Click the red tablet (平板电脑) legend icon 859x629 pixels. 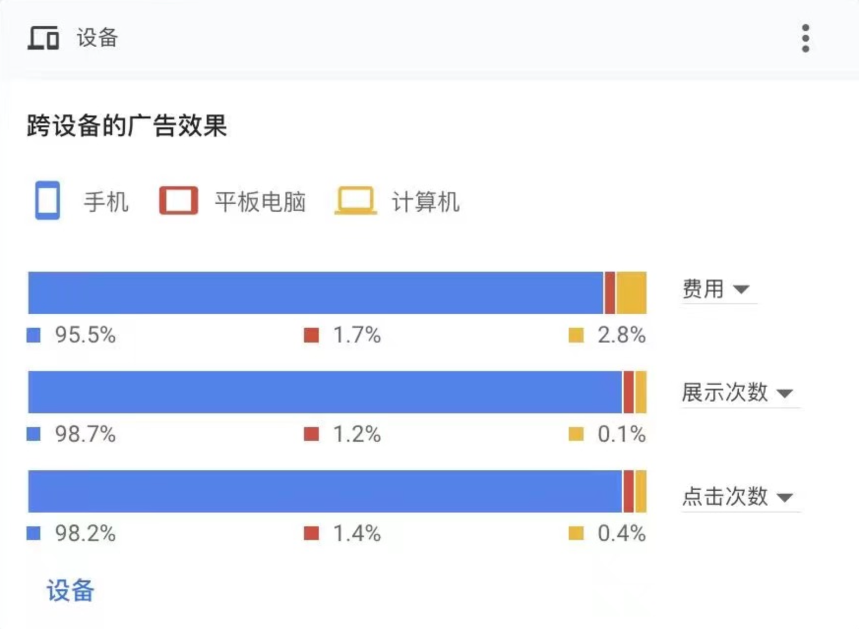pyautogui.click(x=178, y=201)
